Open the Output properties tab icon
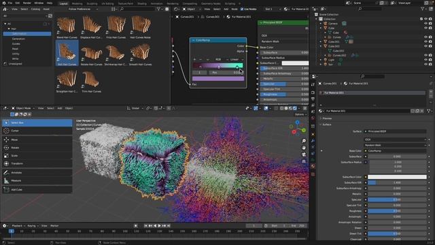This screenshot has width=435, height=245. pyautogui.click(x=313, y=99)
